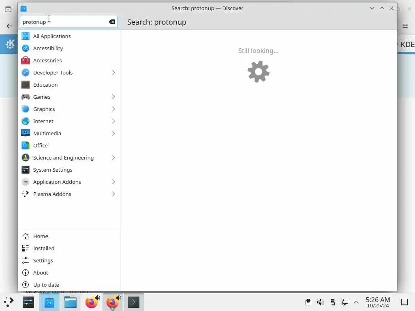Open hamburger menu in background browser window
This screenshot has width=415, height=311.
[405, 26]
